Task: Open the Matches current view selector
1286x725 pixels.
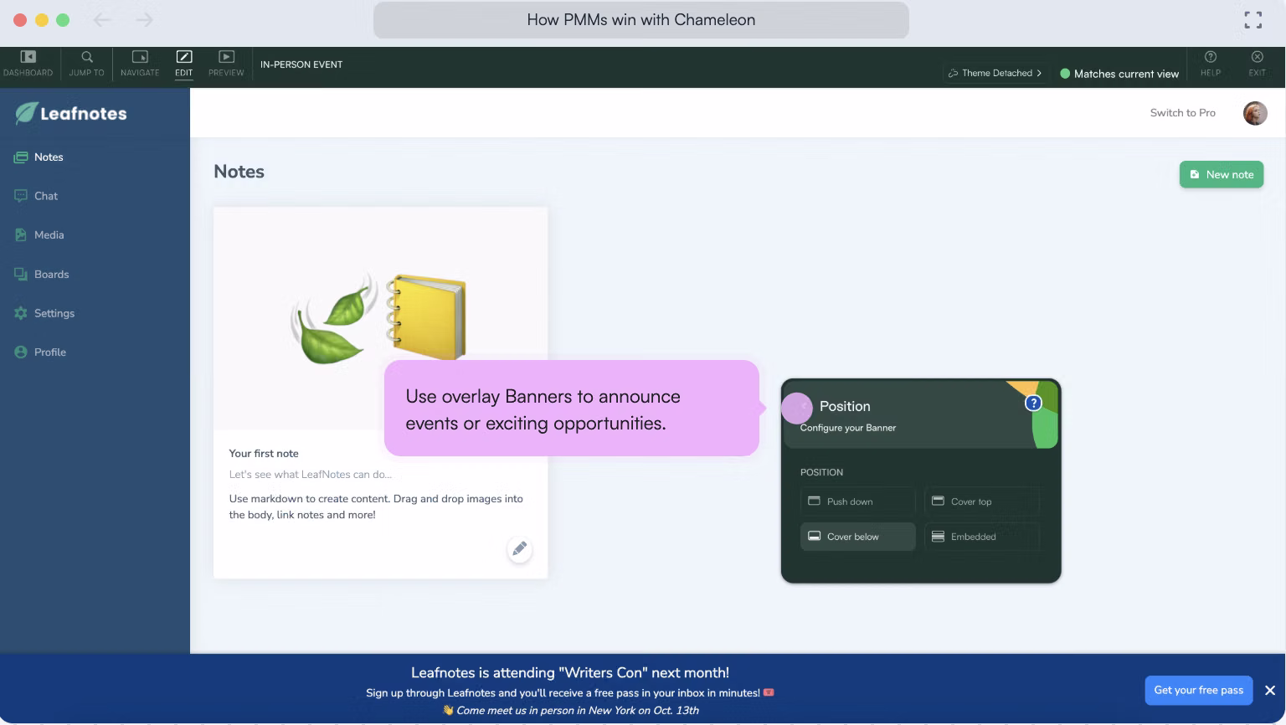Action: pos(1119,74)
